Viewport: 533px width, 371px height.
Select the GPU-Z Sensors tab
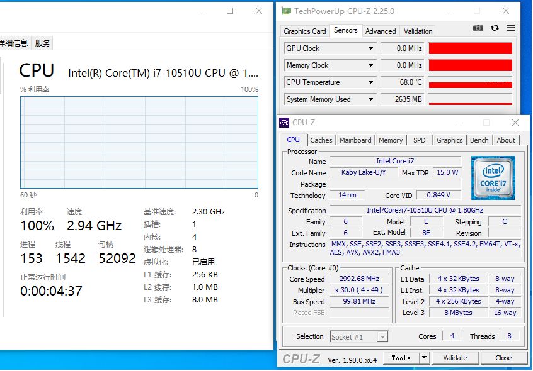[x=345, y=30]
